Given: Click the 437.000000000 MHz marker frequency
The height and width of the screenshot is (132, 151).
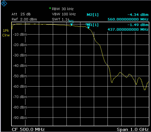Looking at the screenshot, I should [x=128, y=29].
